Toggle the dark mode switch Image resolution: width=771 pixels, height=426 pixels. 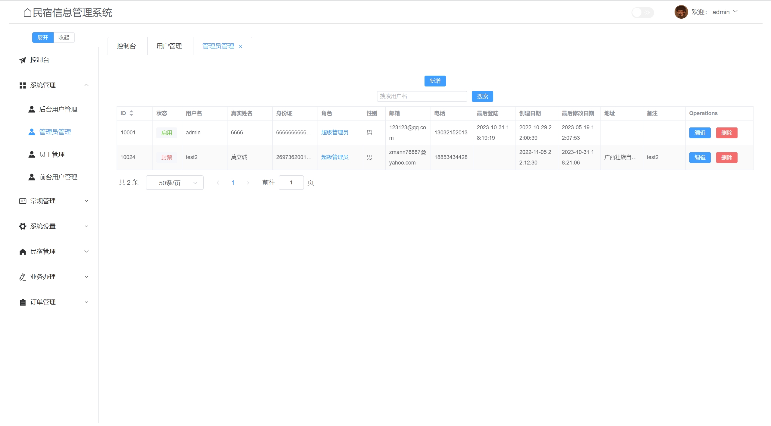(x=642, y=12)
